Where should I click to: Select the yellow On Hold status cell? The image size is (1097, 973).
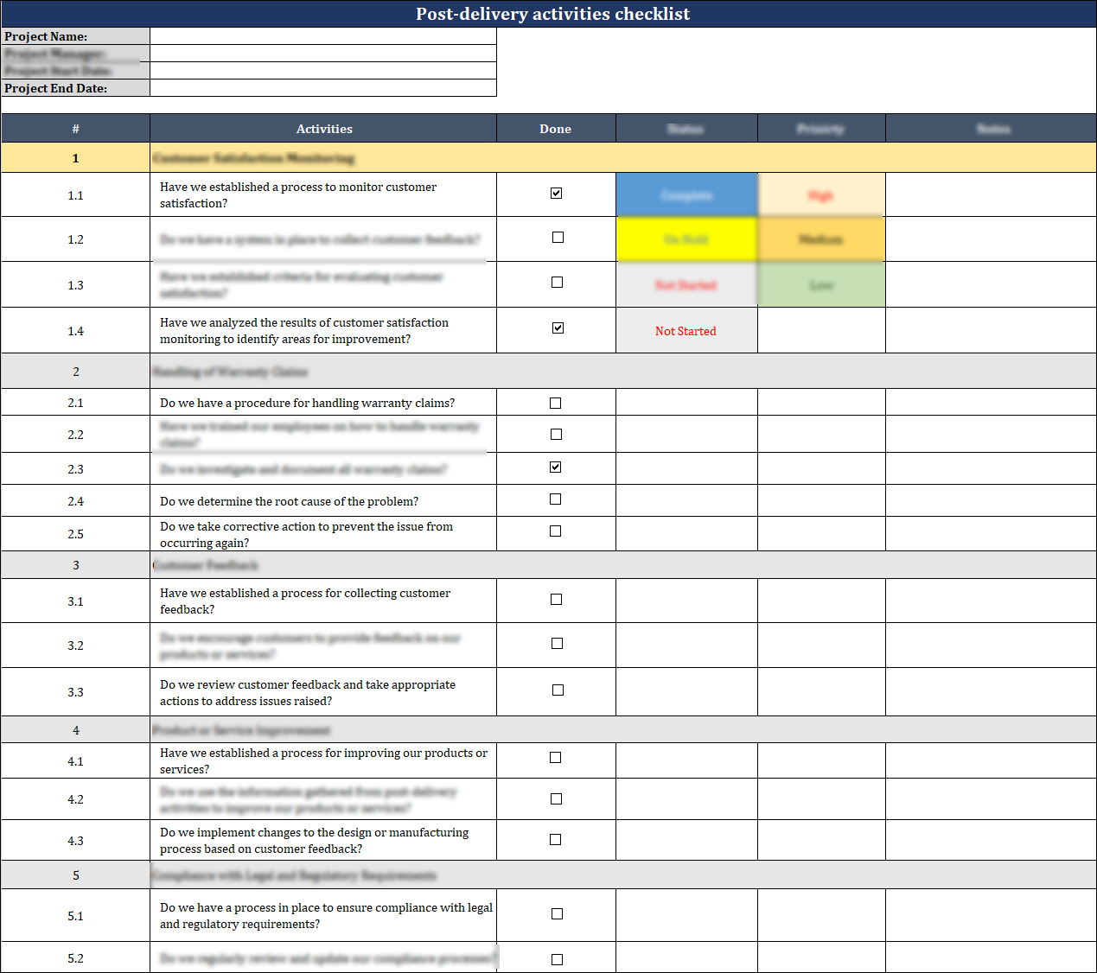686,239
